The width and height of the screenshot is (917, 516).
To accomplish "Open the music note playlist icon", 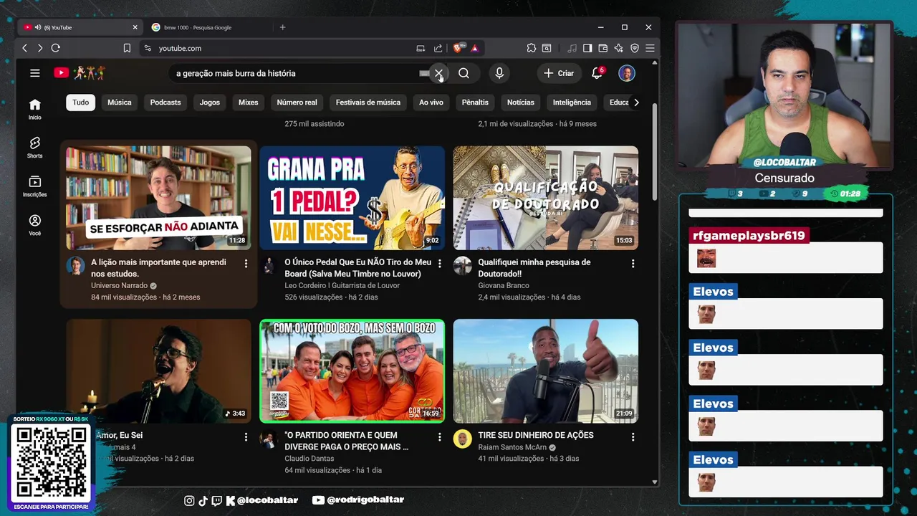I will click(572, 48).
